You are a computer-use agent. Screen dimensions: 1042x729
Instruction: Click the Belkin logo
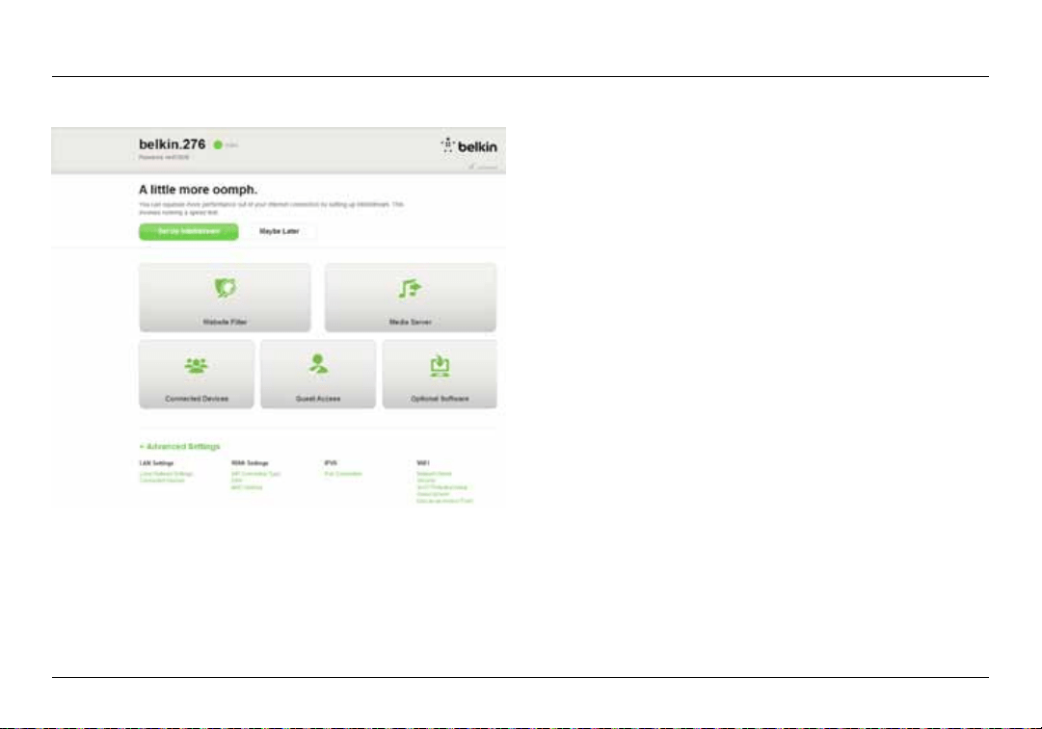tap(468, 146)
